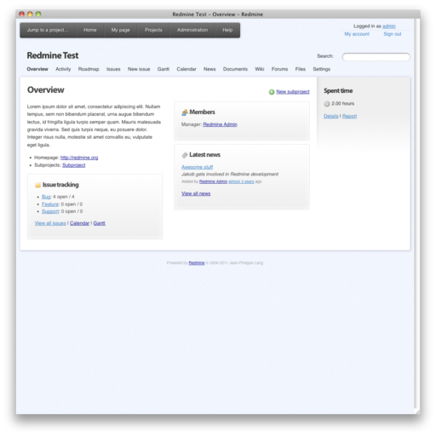The height and width of the screenshot is (436, 436).
Task: Open Projects in top menu
Action: tap(153, 30)
